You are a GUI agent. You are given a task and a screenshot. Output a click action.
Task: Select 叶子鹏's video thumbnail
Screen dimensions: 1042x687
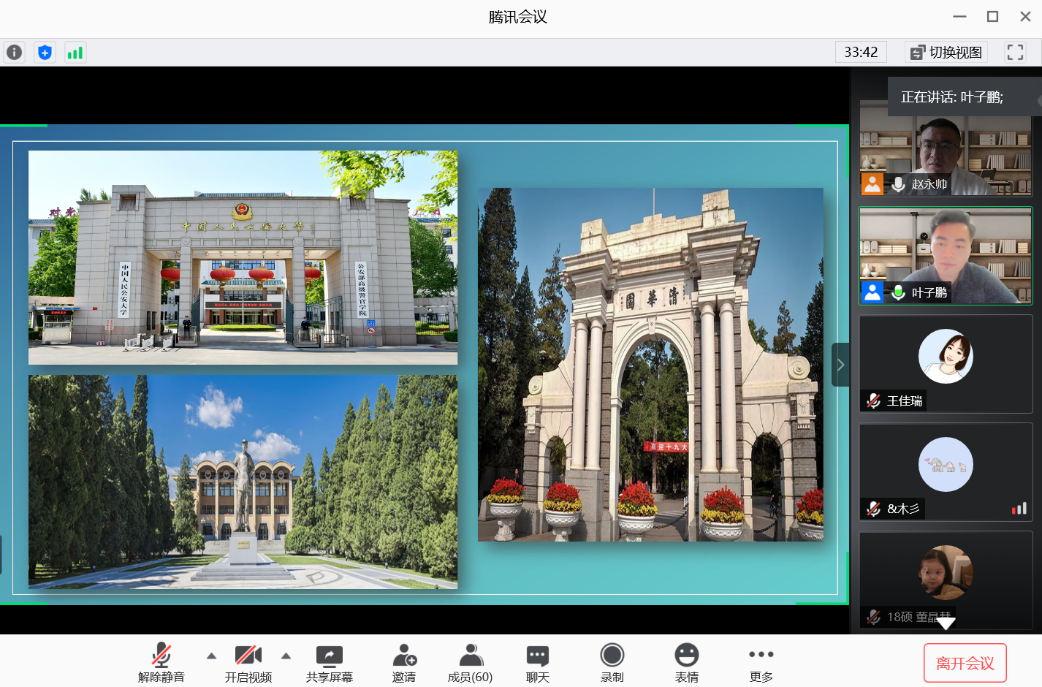(946, 255)
